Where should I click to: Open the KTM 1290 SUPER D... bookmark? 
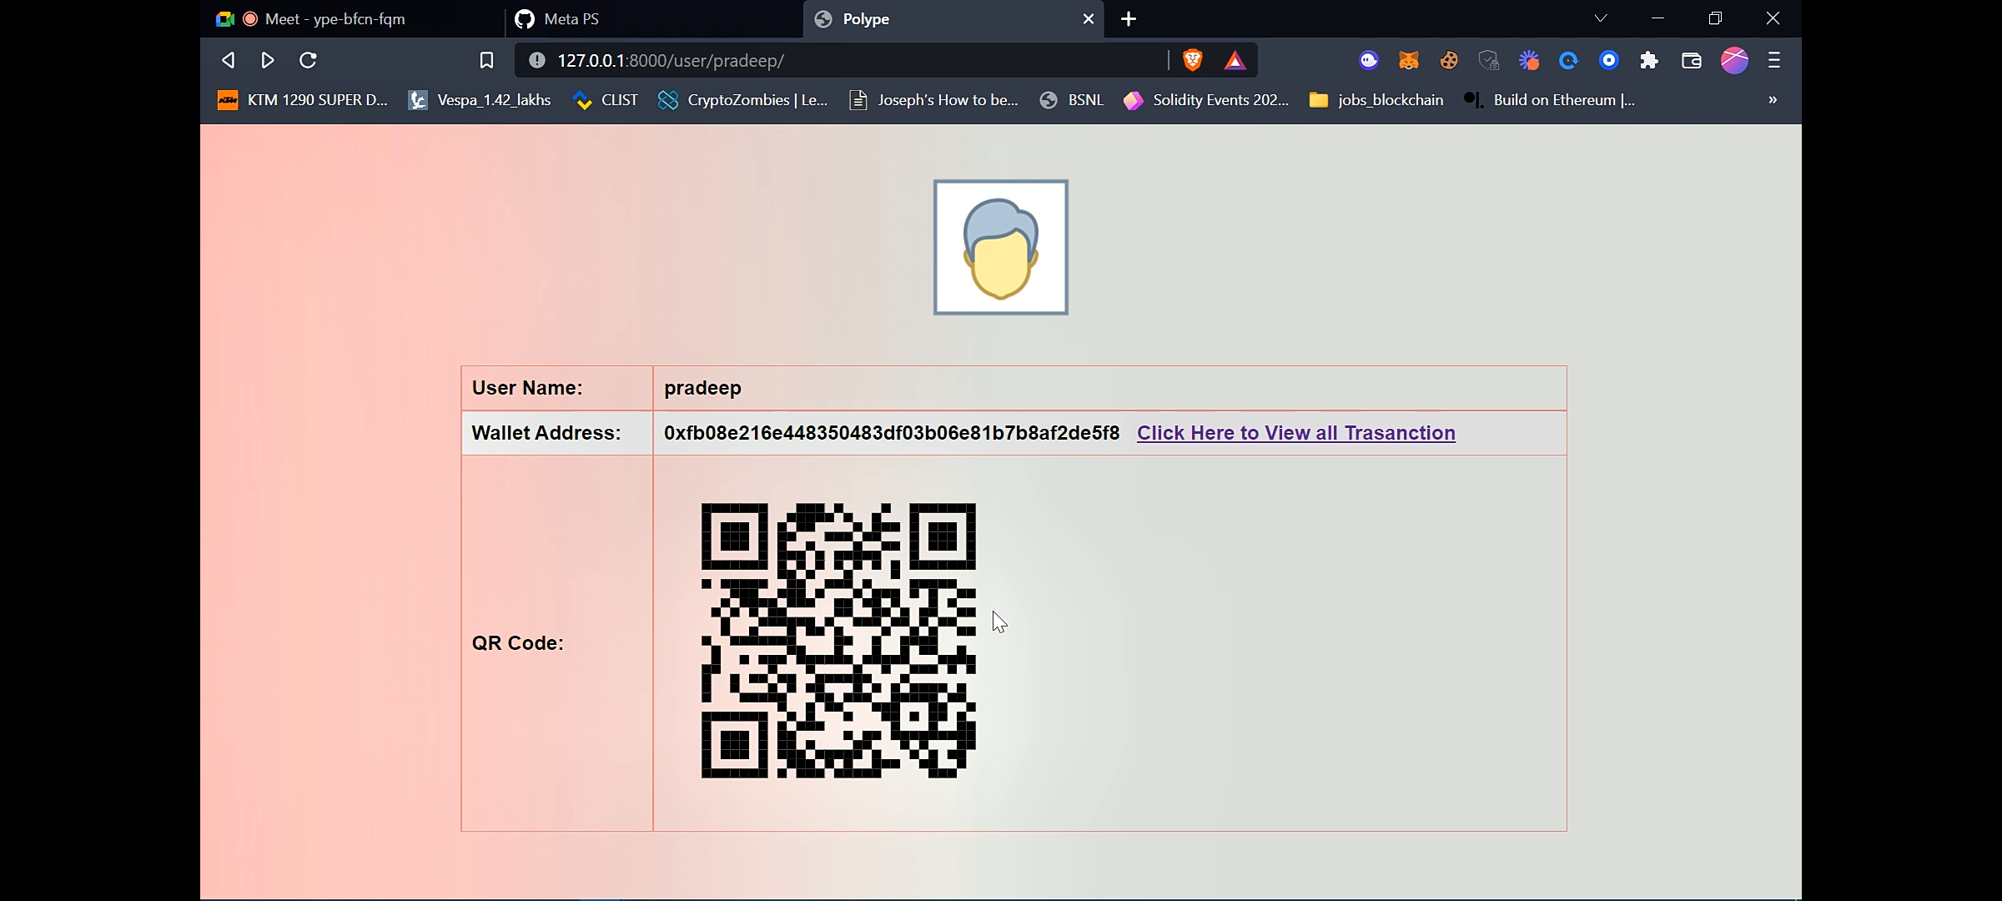(x=303, y=100)
